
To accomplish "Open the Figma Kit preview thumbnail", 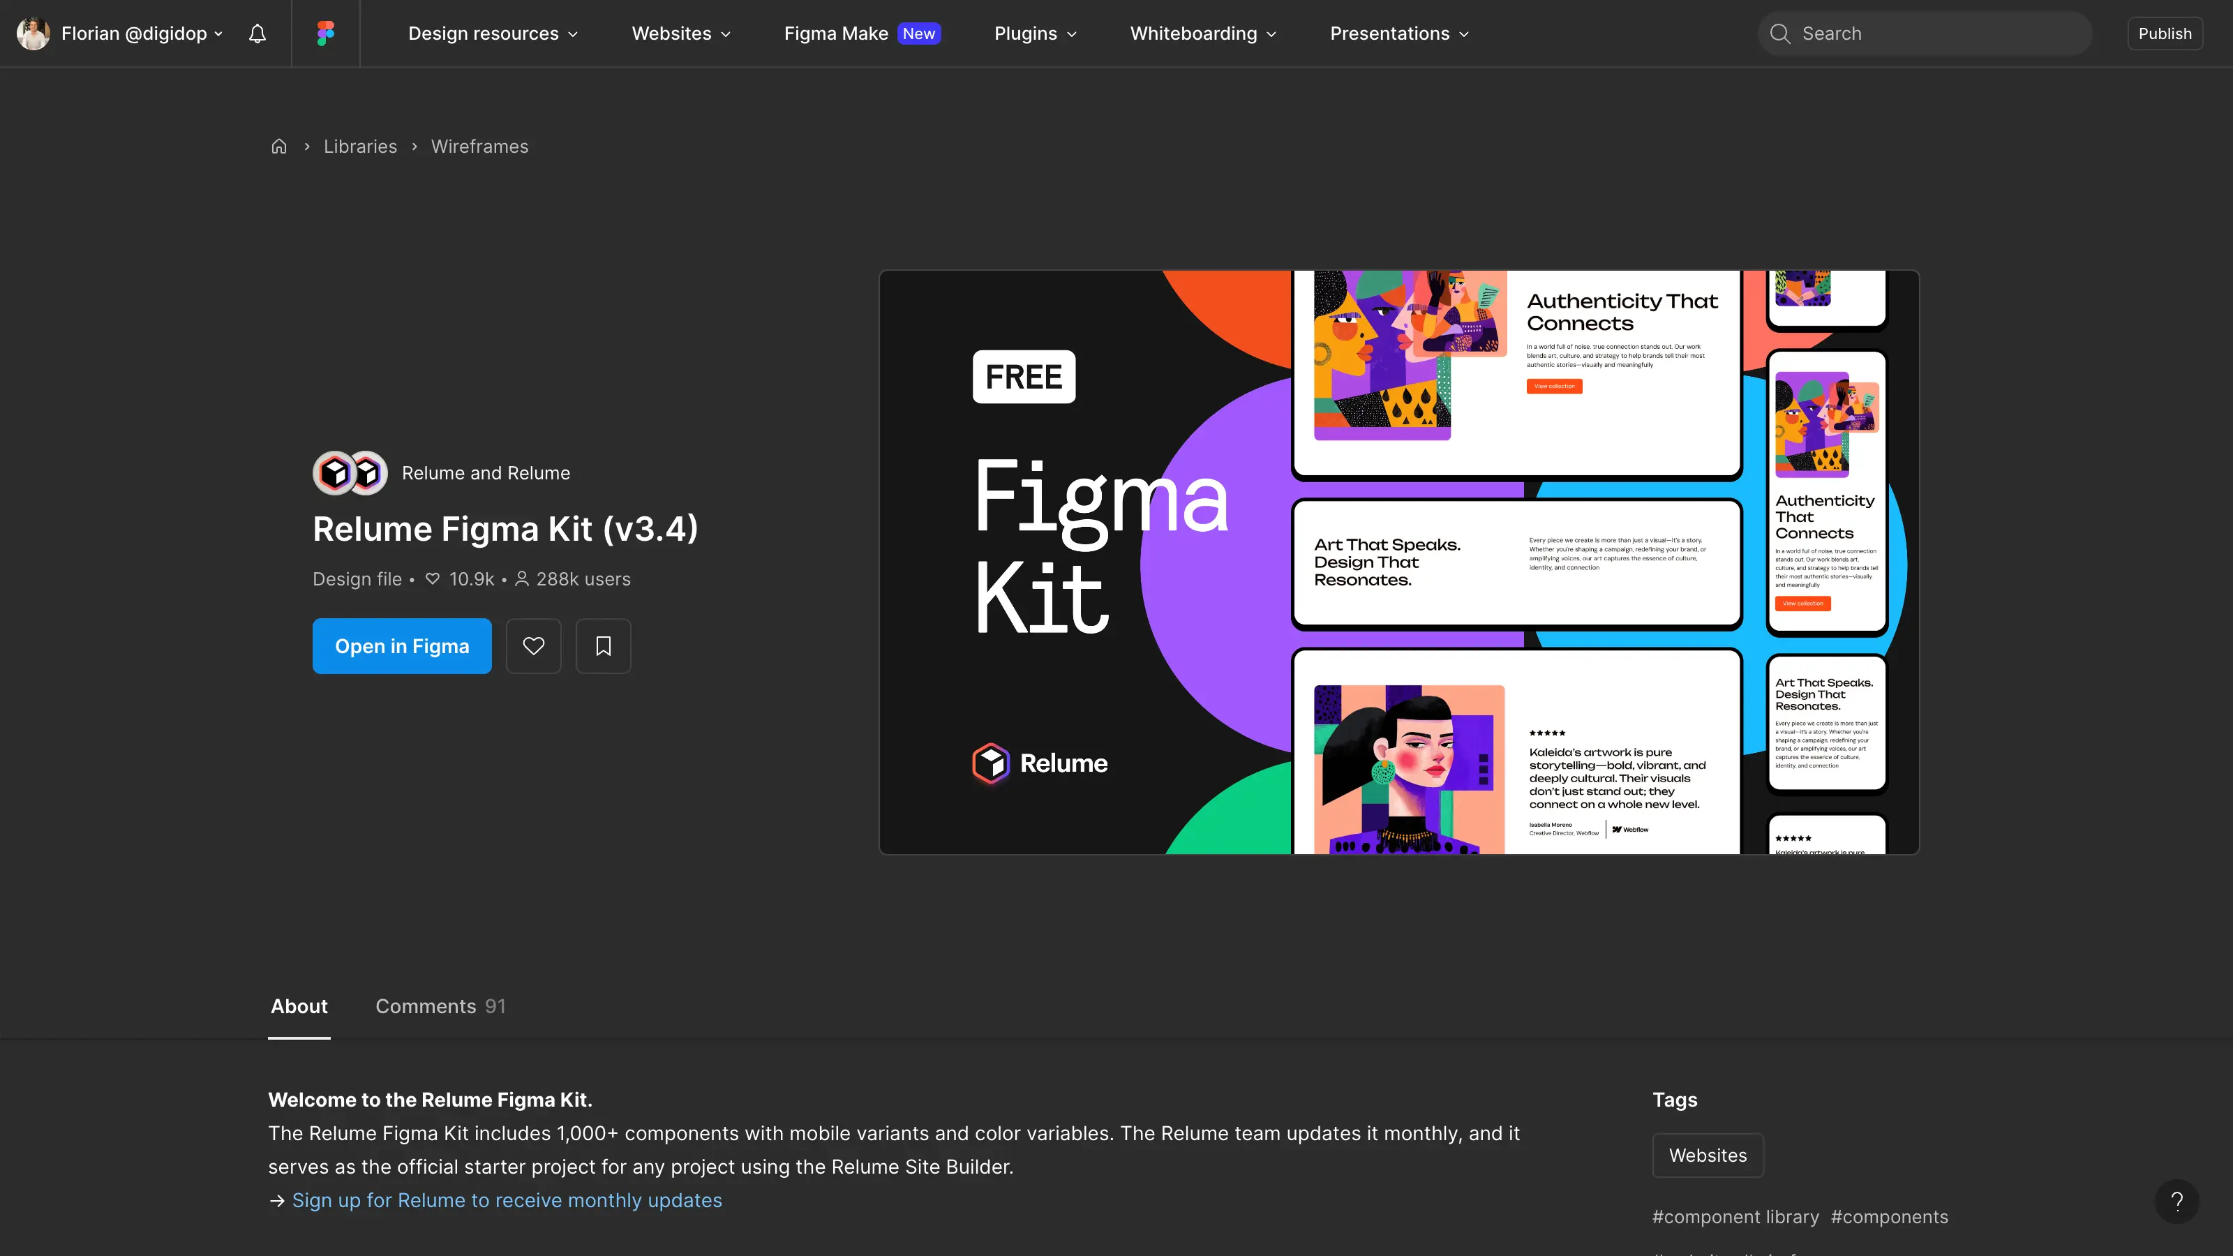I will coord(1399,562).
